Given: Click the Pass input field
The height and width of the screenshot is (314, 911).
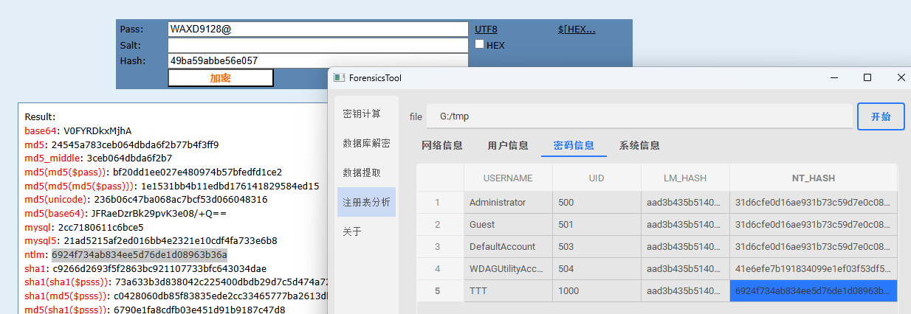Looking at the screenshot, I should click(x=317, y=29).
